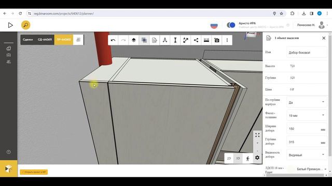
Task: Click the horizontal bar panel tool icon
Action: coord(206,40)
